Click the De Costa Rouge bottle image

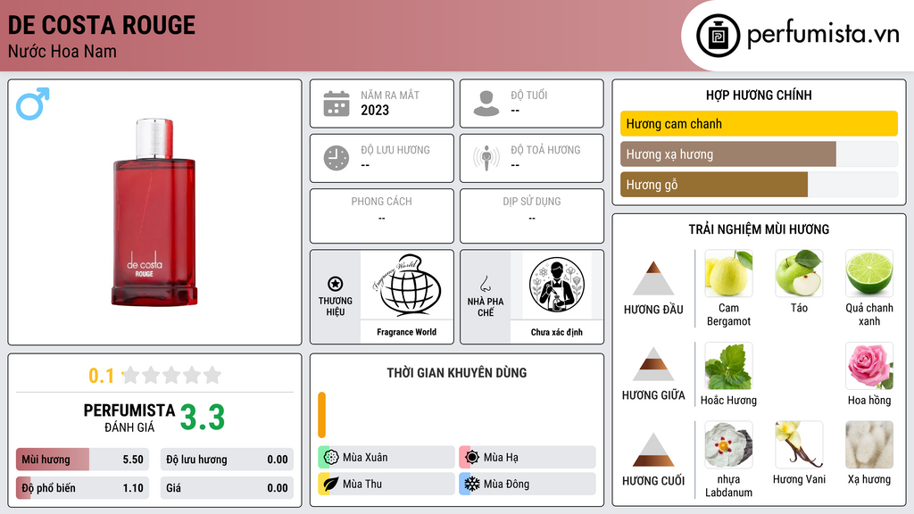pos(154,212)
